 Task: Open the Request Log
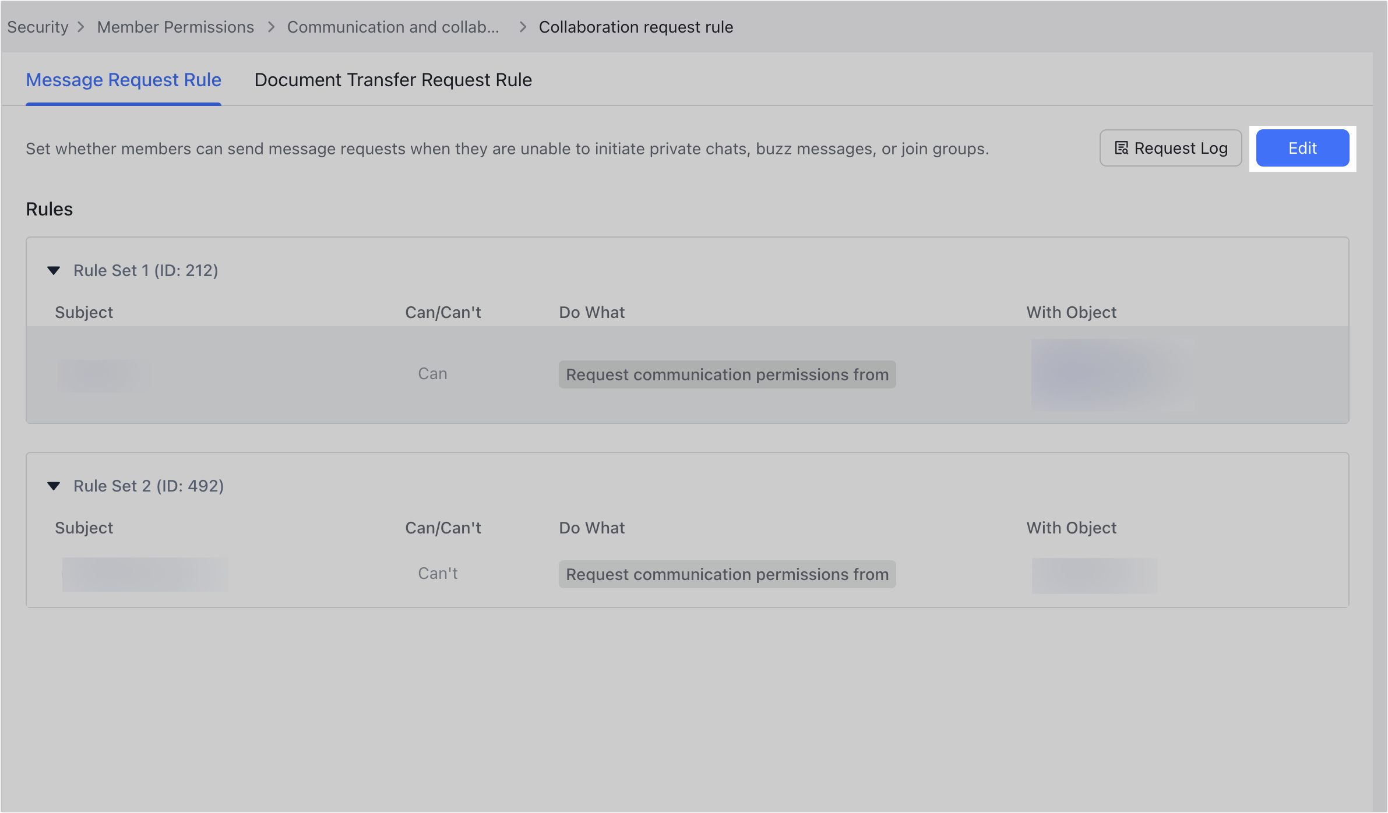click(x=1170, y=148)
